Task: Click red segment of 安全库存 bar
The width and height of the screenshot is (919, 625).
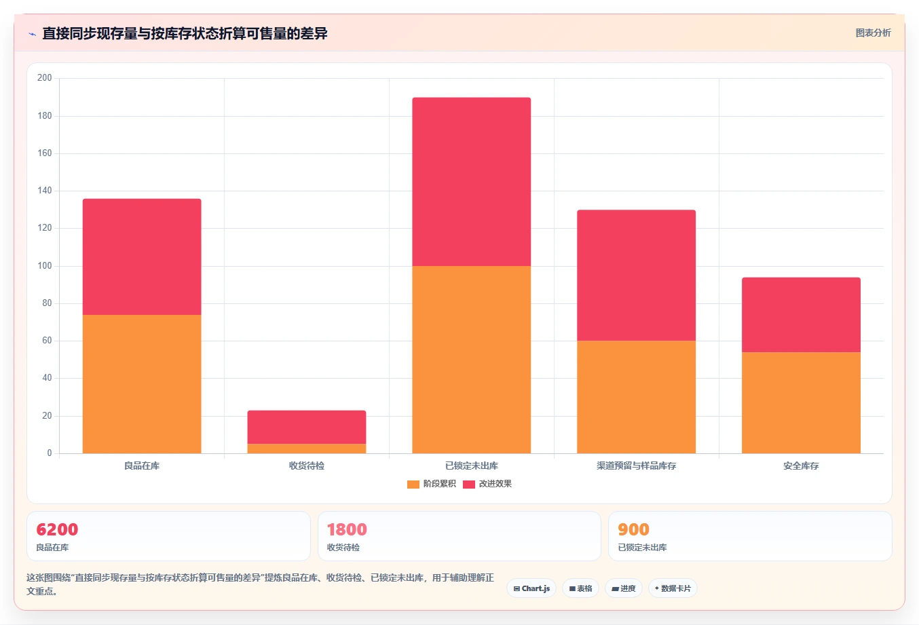Action: (802, 315)
